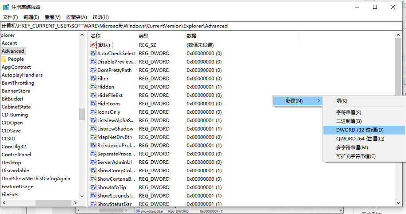Select the BitBucket key
406x214 pixels.
point(12,99)
